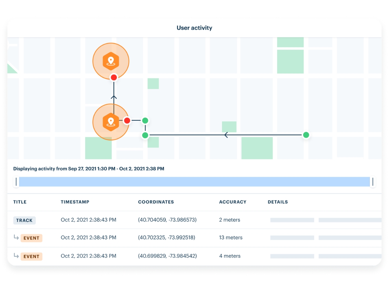Click the timestamp in the 4 meters row
This screenshot has width=389, height=292.
88,256
